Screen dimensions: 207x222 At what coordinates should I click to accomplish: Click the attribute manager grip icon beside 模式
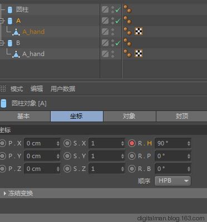[x=3, y=89]
